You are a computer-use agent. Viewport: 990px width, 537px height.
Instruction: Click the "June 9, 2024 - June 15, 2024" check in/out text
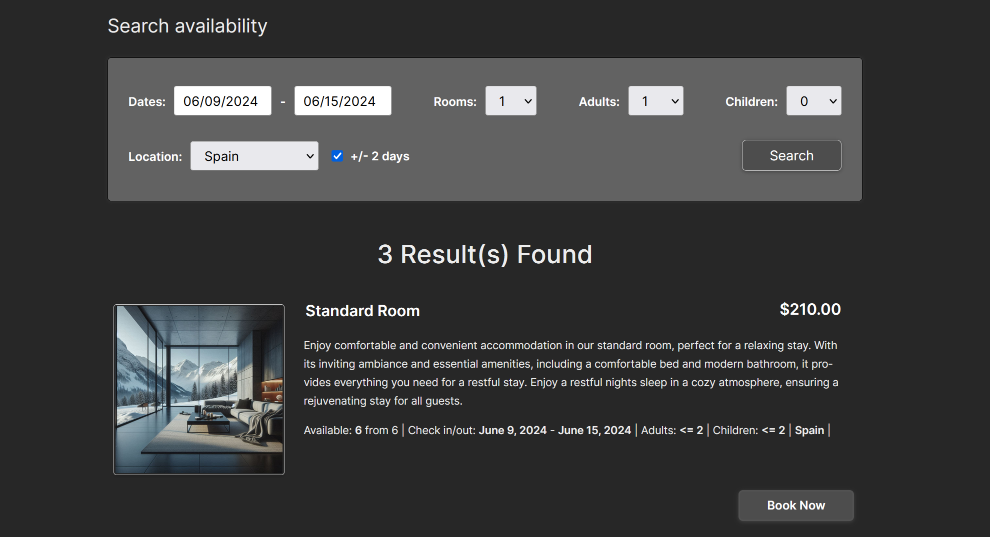[555, 430]
